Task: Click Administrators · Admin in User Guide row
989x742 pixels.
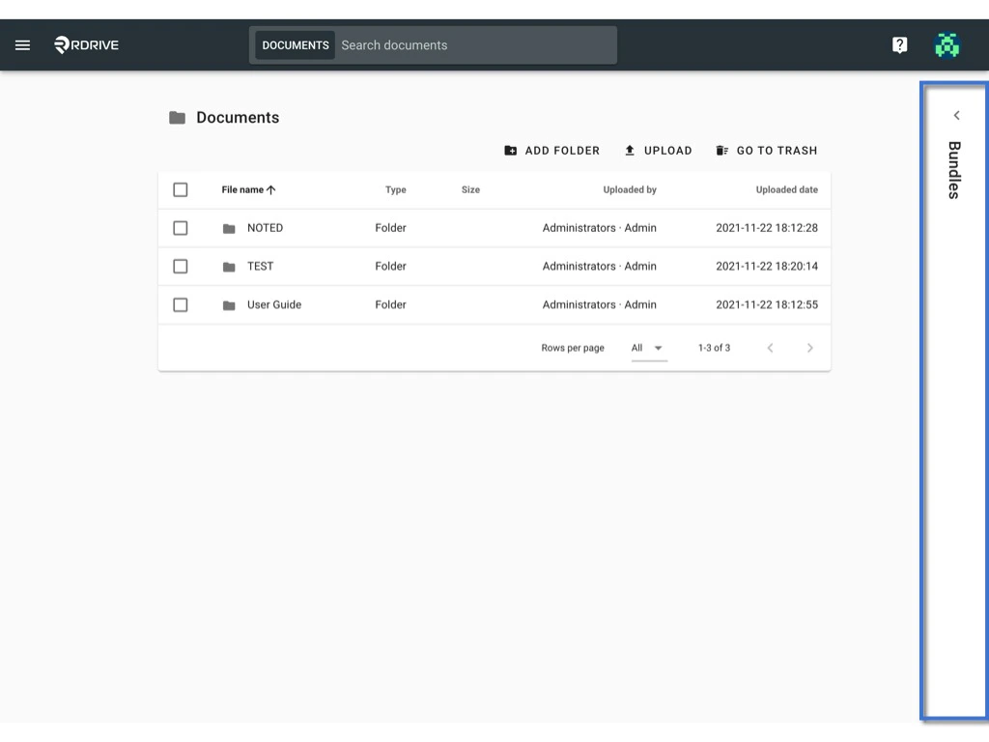Action: point(599,304)
